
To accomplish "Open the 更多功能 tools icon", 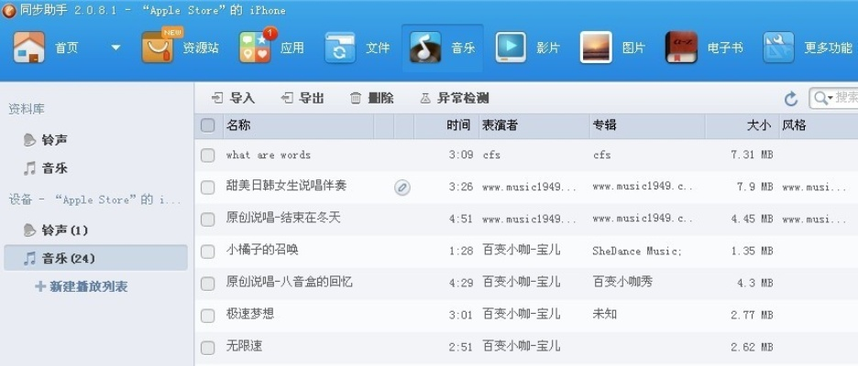I will (778, 48).
